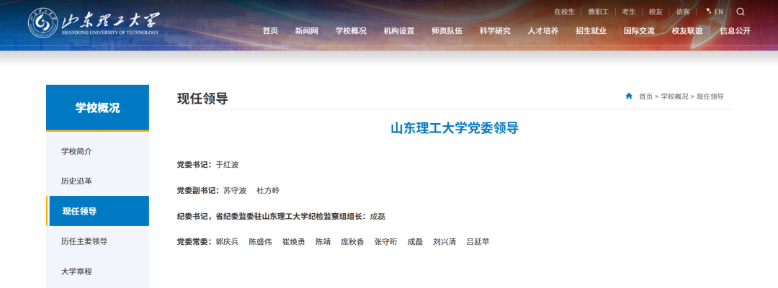Viewport: 778px width, 288px height.
Task: Open the 科学研究 navigation item
Action: click(495, 31)
